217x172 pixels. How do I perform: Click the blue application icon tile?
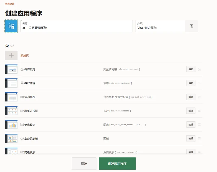point(11,26)
